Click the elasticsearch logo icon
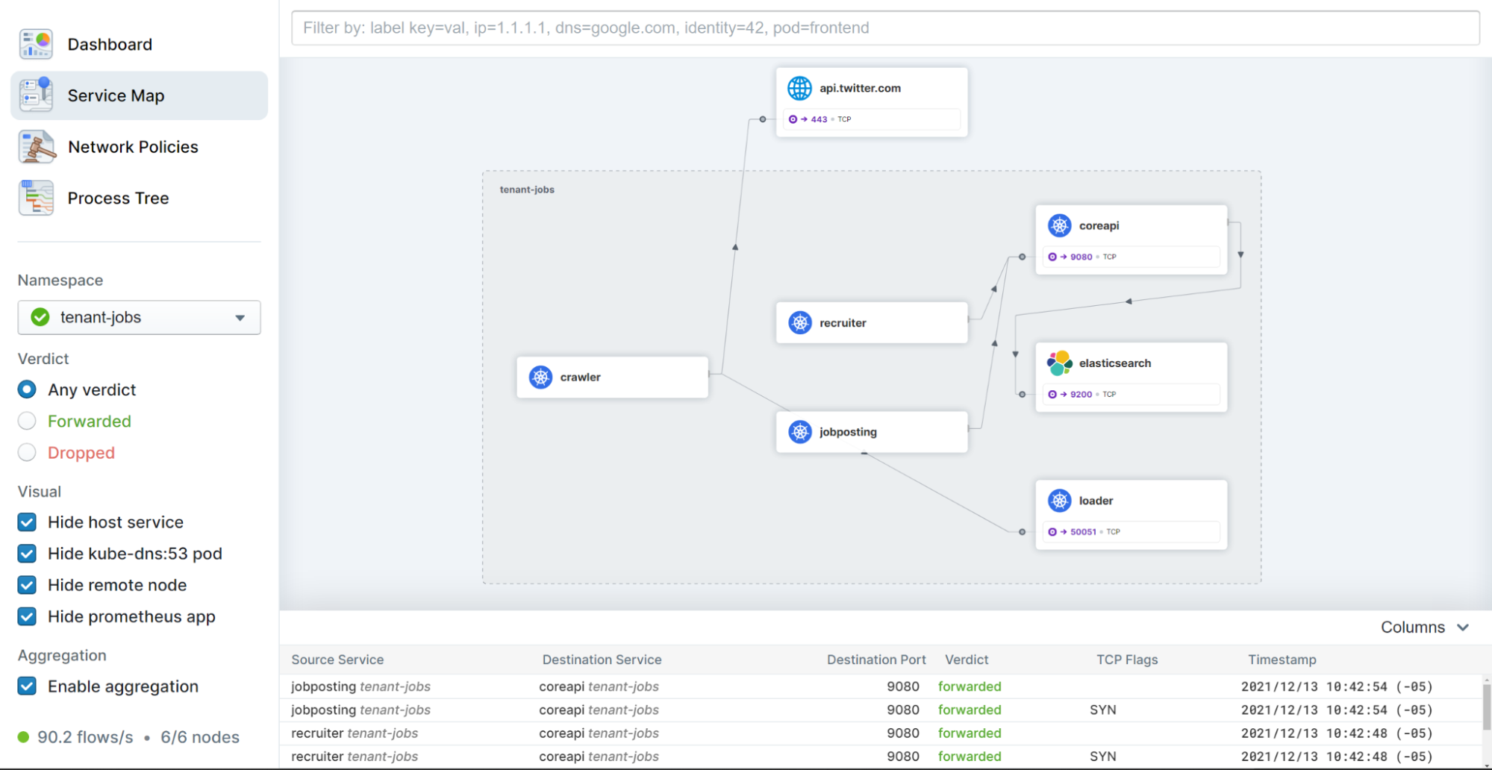The height and width of the screenshot is (770, 1492). coord(1059,363)
